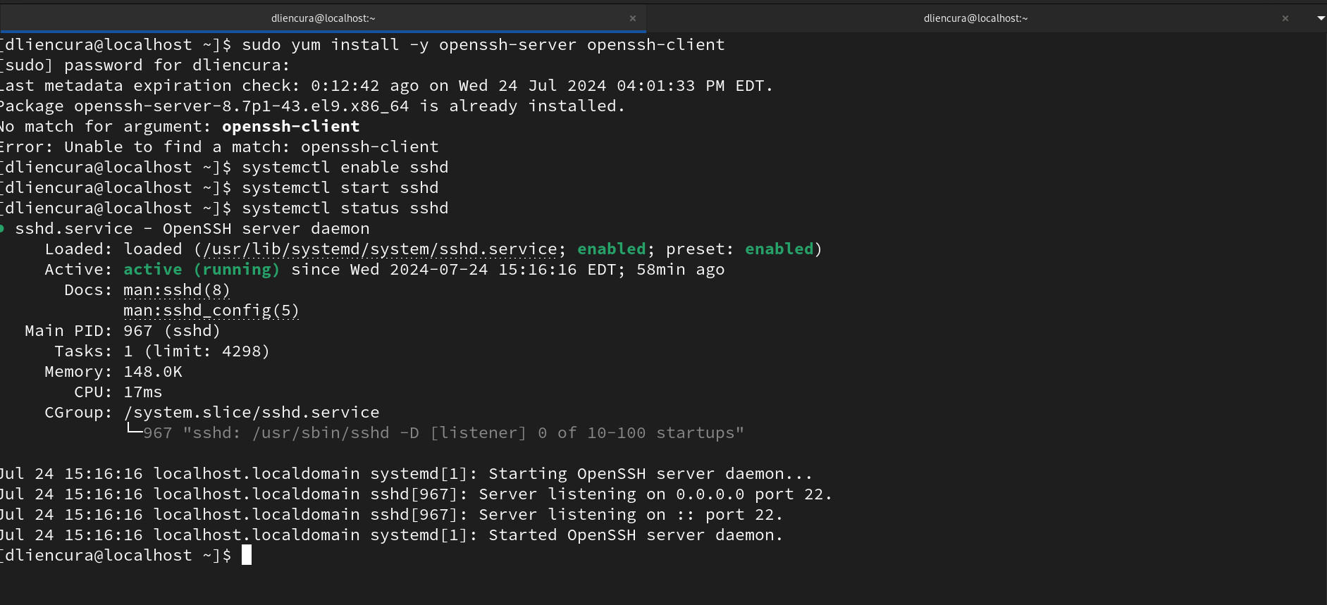Screen dimensions: 1327x605
Task: Click the 'systemctl status sshd' command
Action: click(345, 208)
